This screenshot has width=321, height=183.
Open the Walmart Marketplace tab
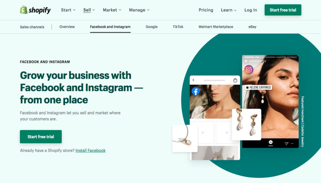click(x=216, y=27)
